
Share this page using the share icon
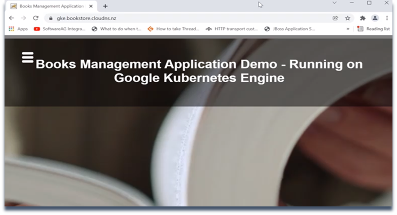point(335,18)
